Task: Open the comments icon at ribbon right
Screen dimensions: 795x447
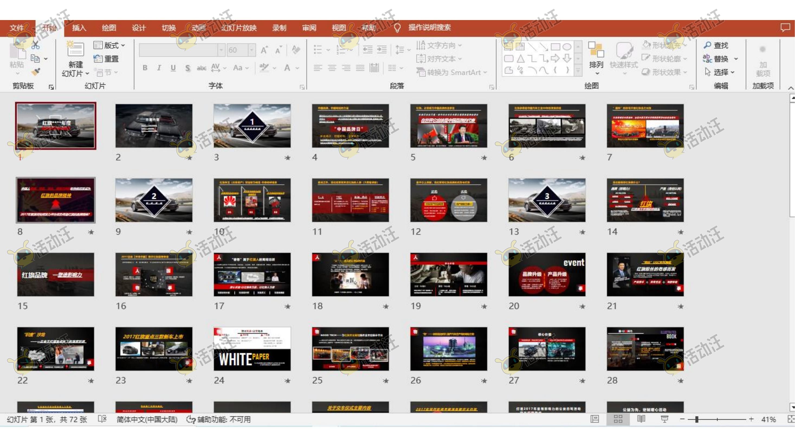Action: click(x=785, y=27)
